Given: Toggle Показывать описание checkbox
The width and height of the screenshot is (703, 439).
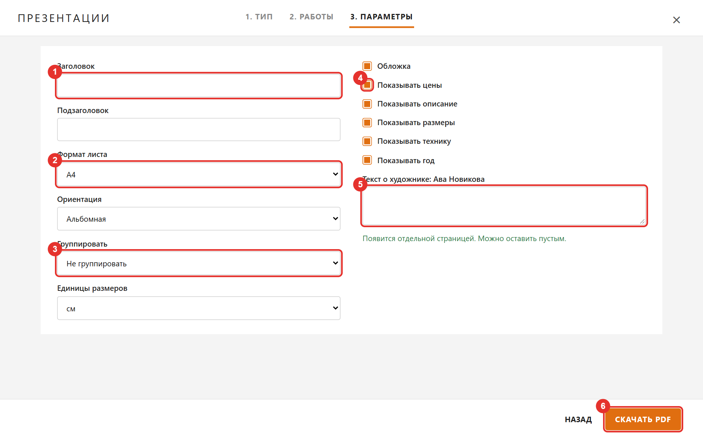Looking at the screenshot, I should coord(367,104).
